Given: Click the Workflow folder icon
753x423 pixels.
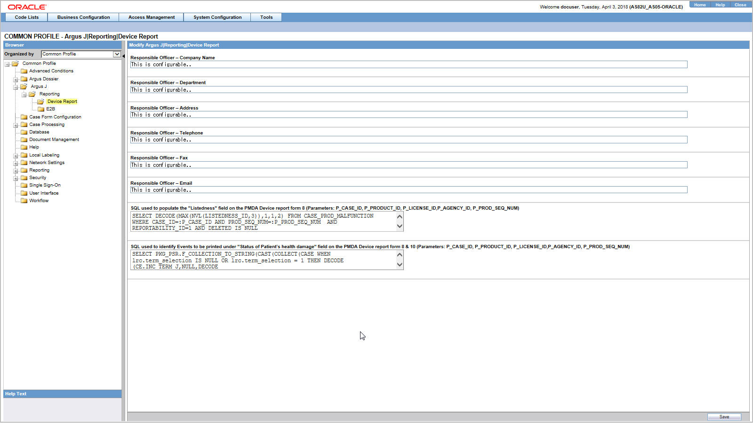Looking at the screenshot, I should point(24,201).
